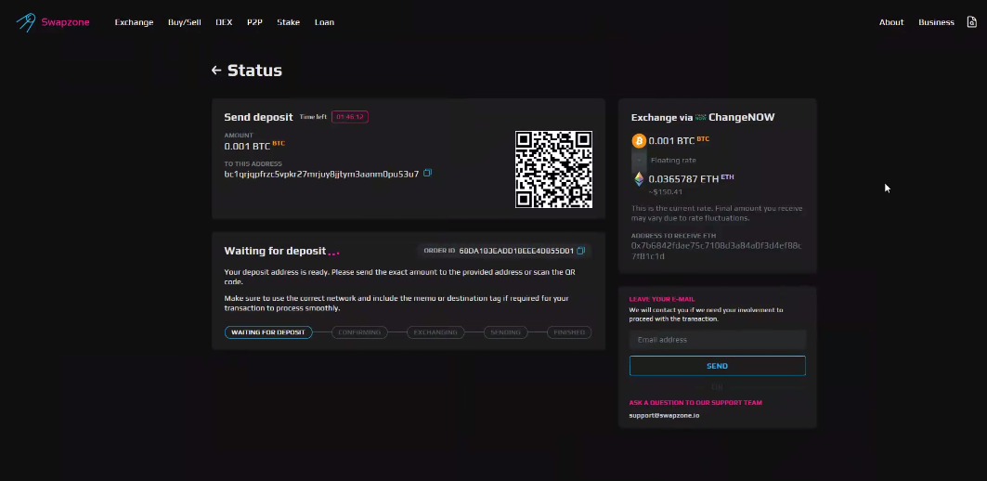Viewport: 987px width, 481px height.
Task: Click the Bitcoin coin icon
Action: [x=639, y=141]
